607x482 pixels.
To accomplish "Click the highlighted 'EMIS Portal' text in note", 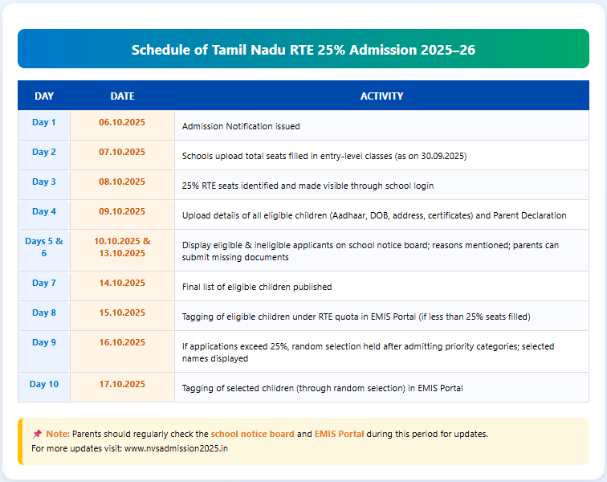I will (339, 434).
